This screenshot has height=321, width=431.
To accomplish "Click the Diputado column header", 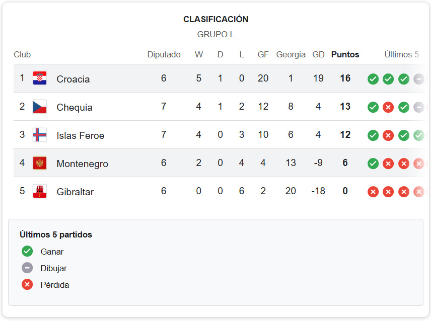I will click(164, 54).
